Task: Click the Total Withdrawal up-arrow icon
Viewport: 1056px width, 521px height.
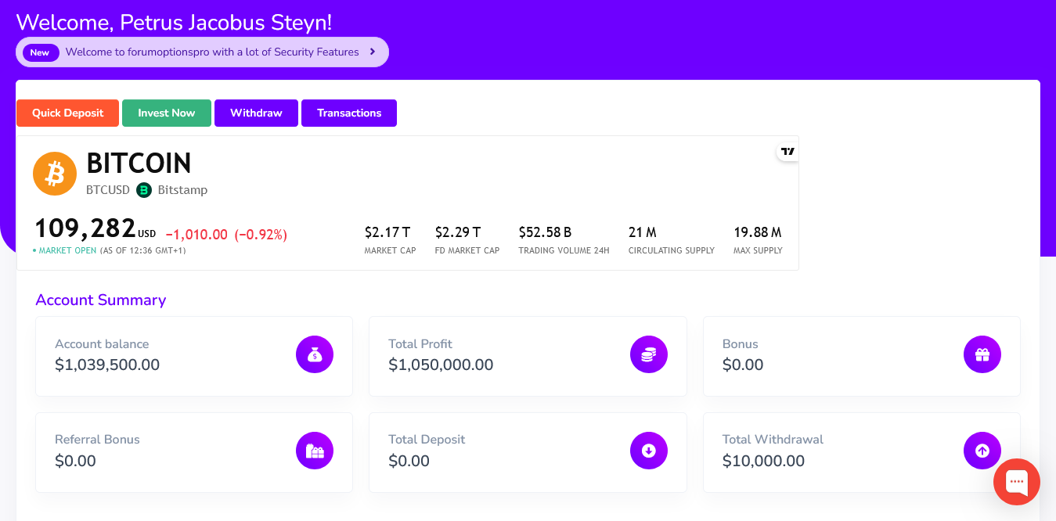Action: [x=982, y=451]
